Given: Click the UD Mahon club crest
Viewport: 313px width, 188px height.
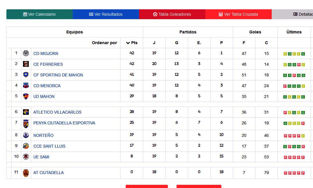Looking at the screenshot, I should coord(26,96).
